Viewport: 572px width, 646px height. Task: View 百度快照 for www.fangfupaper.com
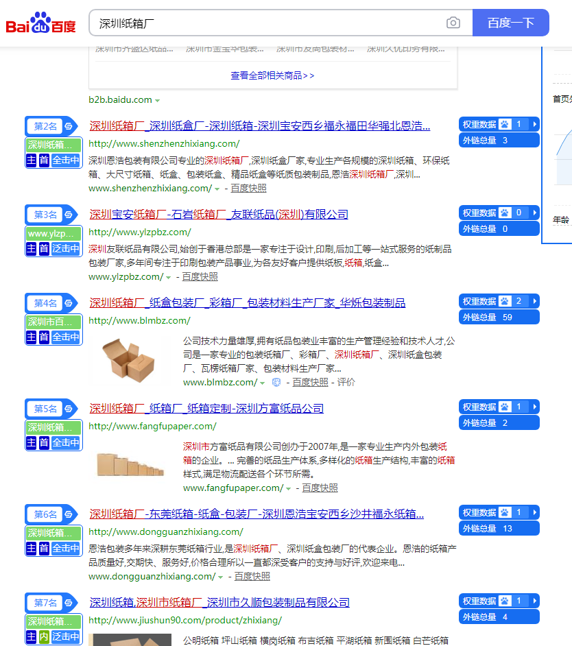click(x=320, y=488)
